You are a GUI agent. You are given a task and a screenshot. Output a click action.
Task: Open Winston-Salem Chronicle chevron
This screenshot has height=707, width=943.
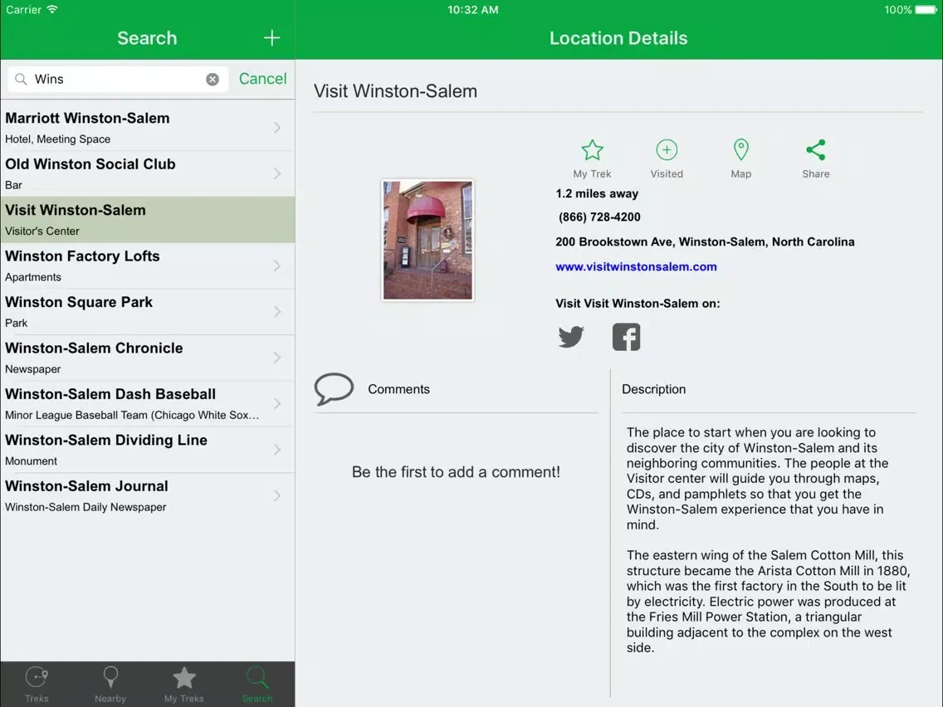(277, 358)
